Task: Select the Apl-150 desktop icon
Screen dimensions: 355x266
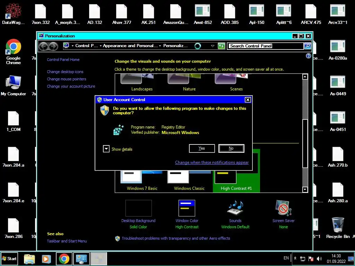Action: click(x=257, y=14)
